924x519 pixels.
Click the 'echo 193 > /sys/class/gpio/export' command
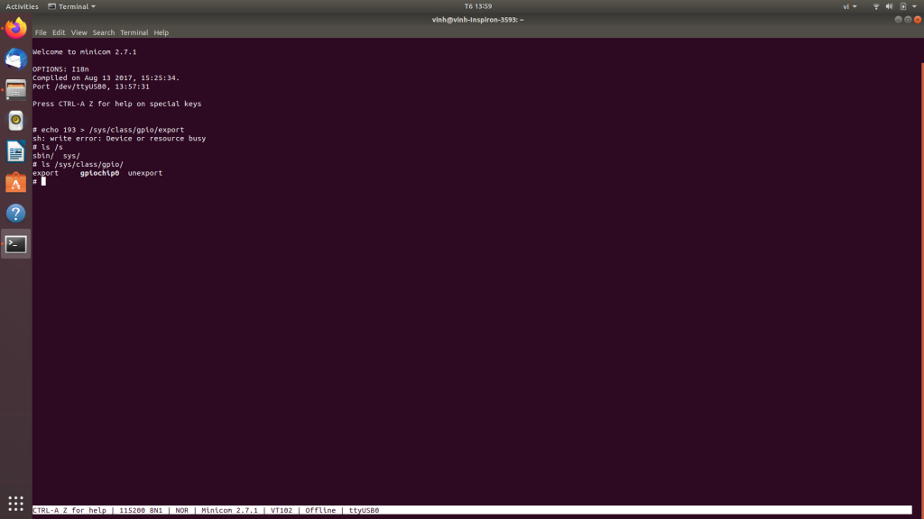113,130
